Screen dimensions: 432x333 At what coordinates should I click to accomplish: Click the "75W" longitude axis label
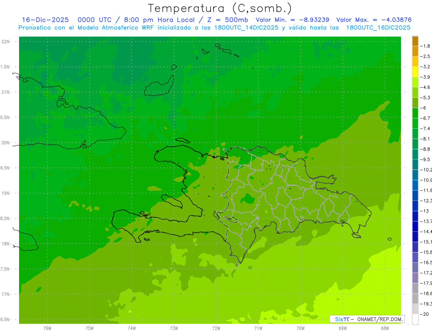[x=90, y=328]
